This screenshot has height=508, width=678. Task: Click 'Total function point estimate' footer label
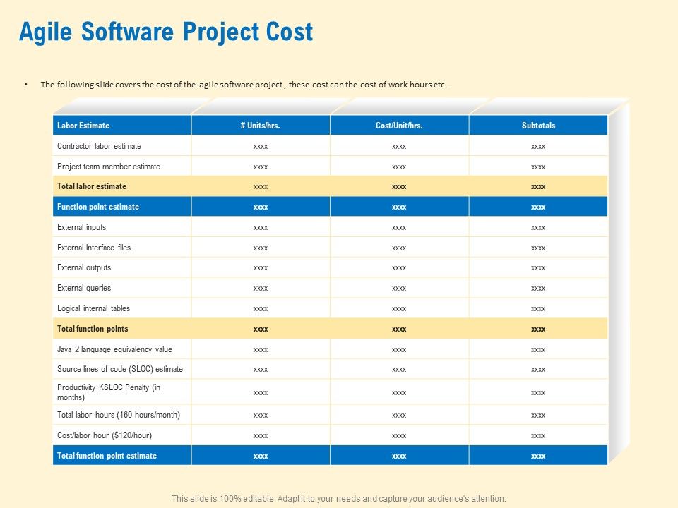(107, 456)
